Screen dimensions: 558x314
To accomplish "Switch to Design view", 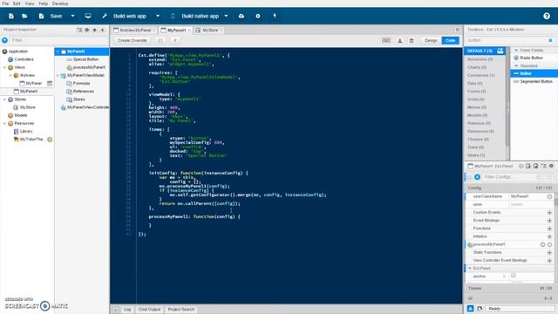I will pyautogui.click(x=431, y=41).
